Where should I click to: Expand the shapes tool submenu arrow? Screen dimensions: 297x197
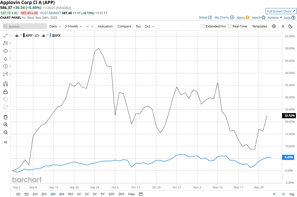click(x=10, y=51)
